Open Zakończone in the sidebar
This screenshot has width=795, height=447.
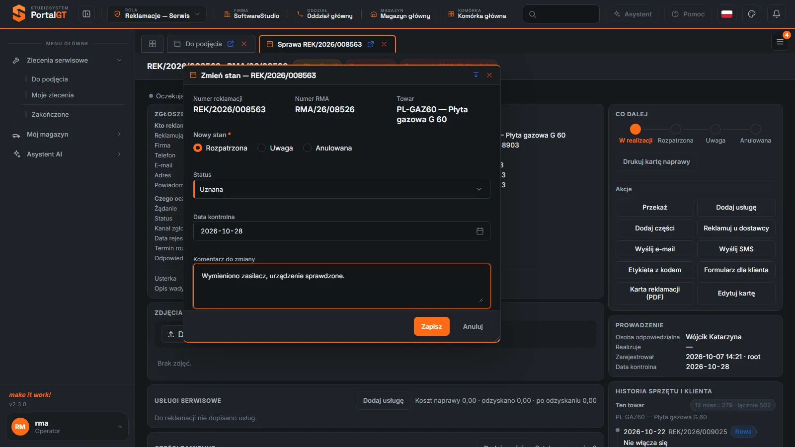50,114
